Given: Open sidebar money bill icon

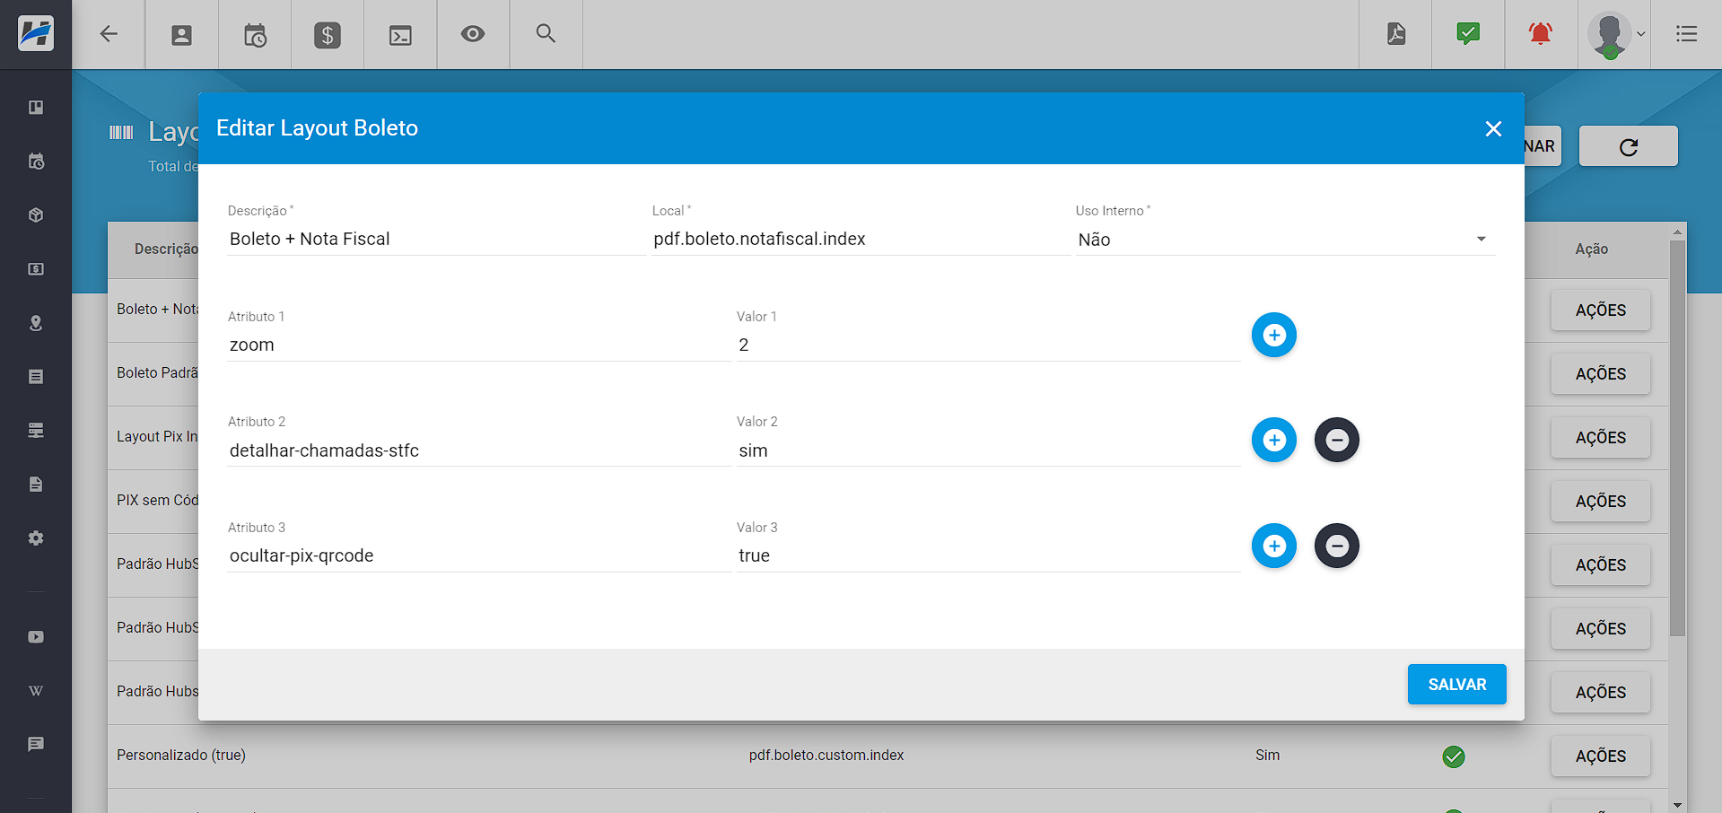Looking at the screenshot, I should 36,269.
